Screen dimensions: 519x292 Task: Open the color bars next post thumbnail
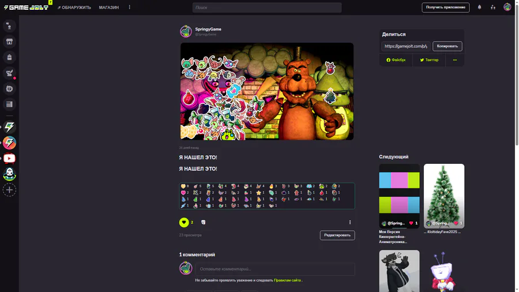(x=399, y=196)
